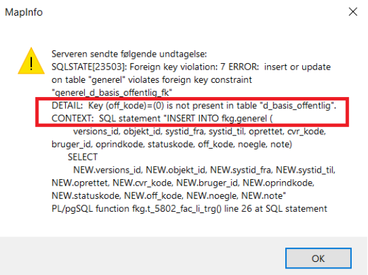The height and width of the screenshot is (275, 368).
Task: Click the "Serveren sendte følgende undtagelse" line
Action: click(x=129, y=54)
